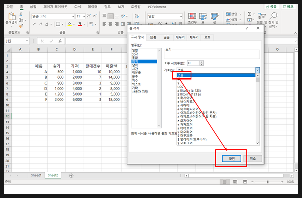Insert function fx icon in formula bar
The width and height of the screenshot is (302, 198).
(60, 41)
